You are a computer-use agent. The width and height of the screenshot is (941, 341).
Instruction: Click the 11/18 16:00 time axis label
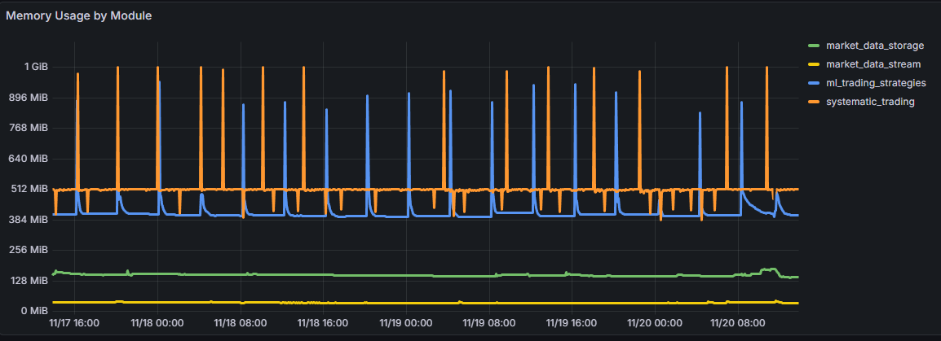pyautogui.click(x=324, y=323)
